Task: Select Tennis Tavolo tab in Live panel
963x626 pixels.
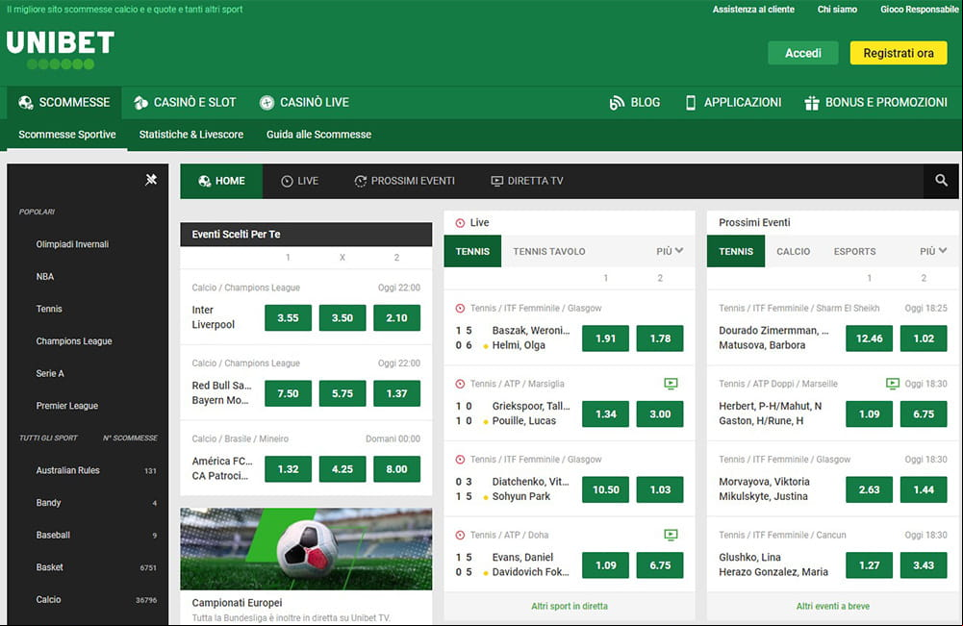Action: [x=549, y=251]
